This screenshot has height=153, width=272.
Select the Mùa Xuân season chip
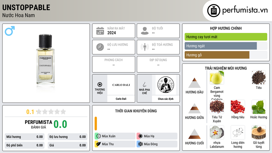pos(115,136)
